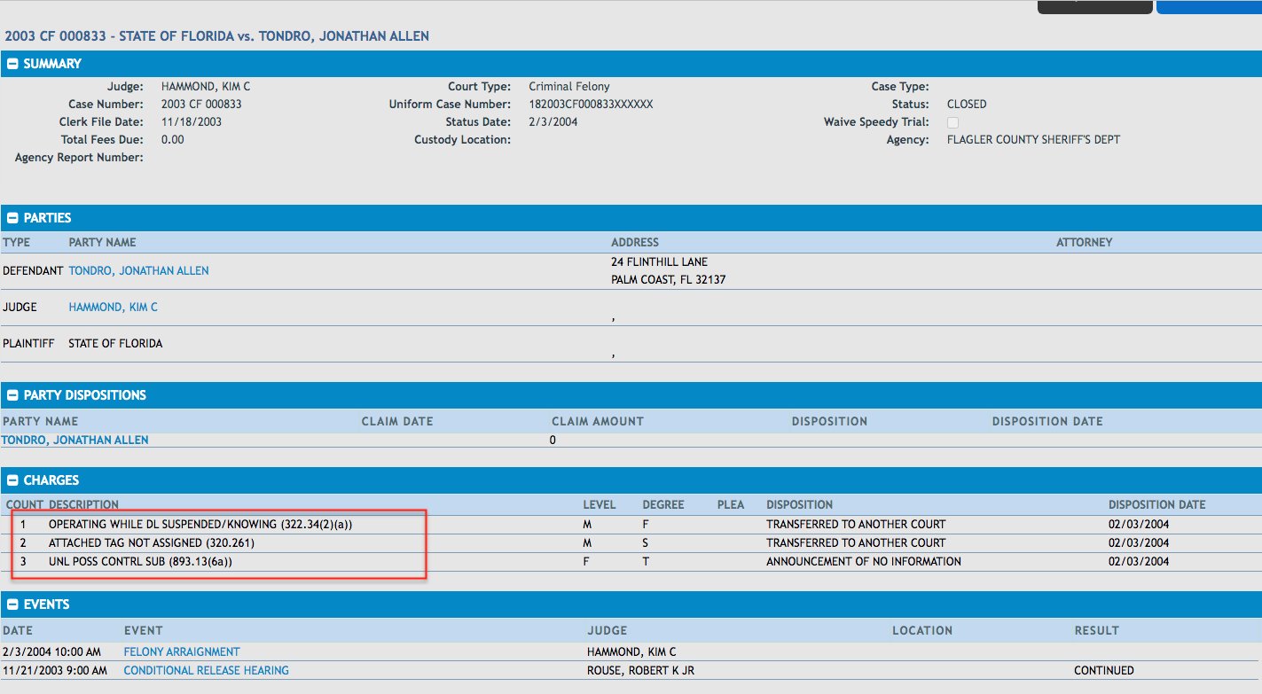Collapse the Parties section
Viewport: 1262px width, 694px height.
[12, 218]
